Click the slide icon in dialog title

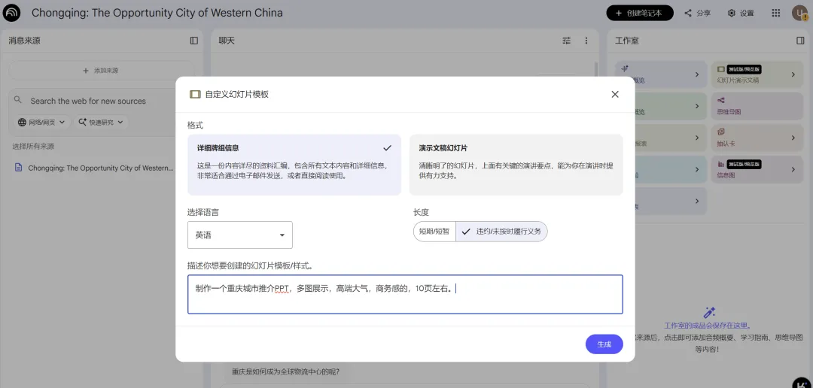pos(195,94)
